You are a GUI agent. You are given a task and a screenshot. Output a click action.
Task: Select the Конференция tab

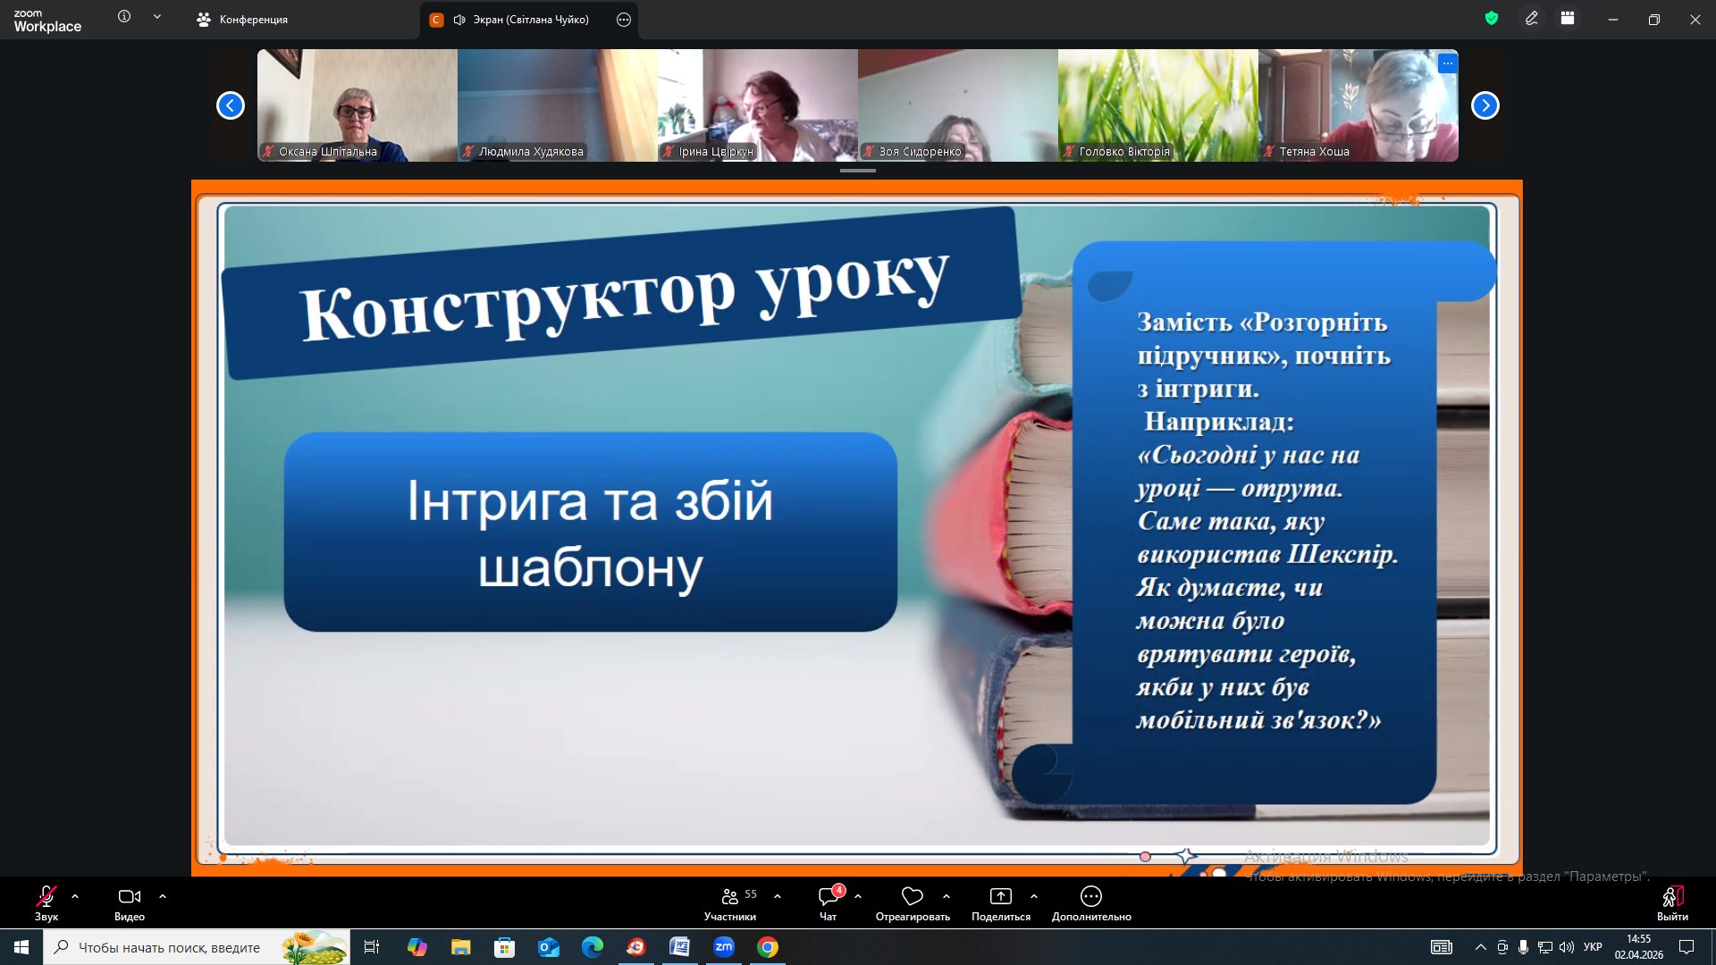point(243,20)
